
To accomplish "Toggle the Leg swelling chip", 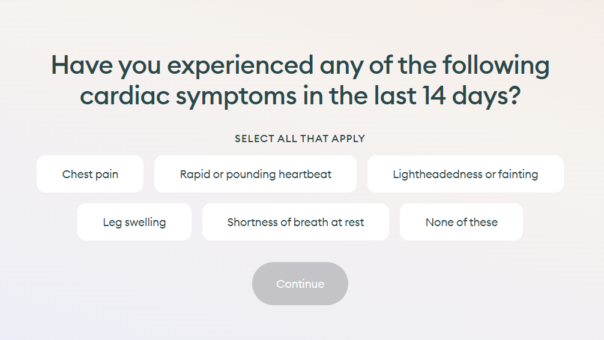I will point(134,222).
